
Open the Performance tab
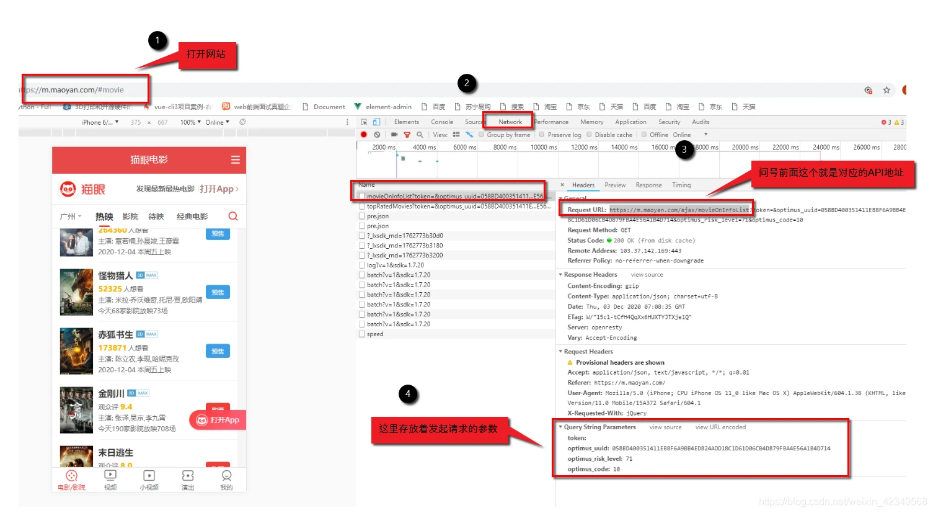[551, 122]
